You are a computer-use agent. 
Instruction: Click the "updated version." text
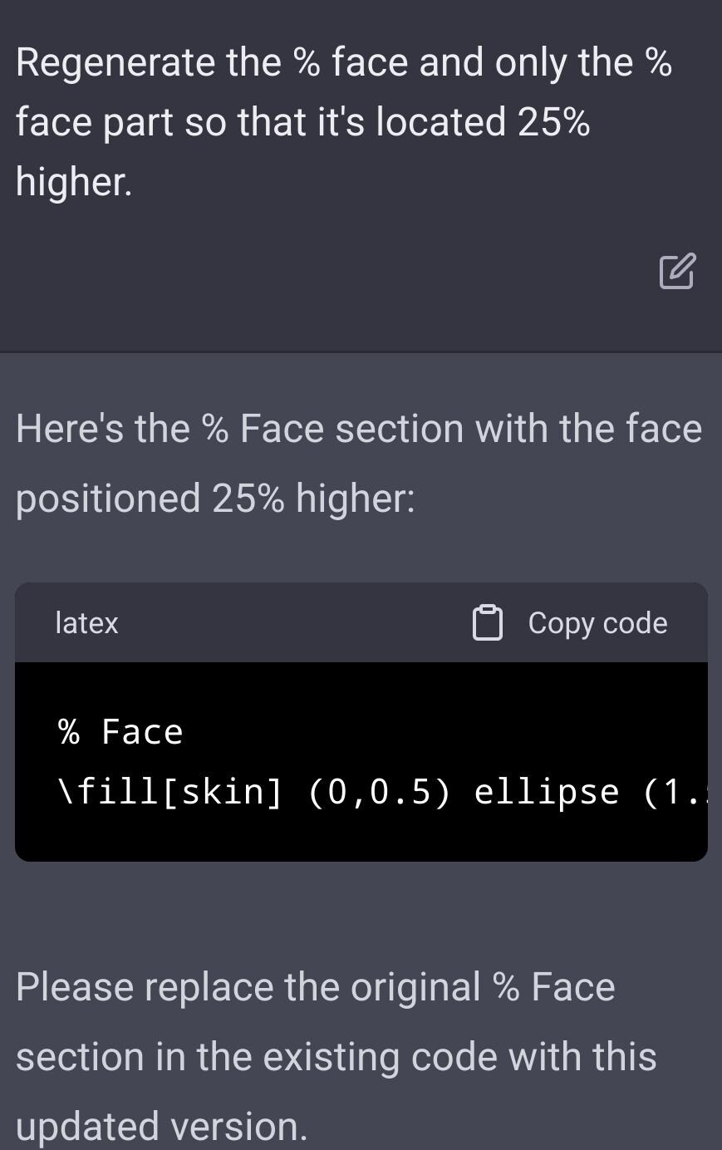click(161, 1126)
